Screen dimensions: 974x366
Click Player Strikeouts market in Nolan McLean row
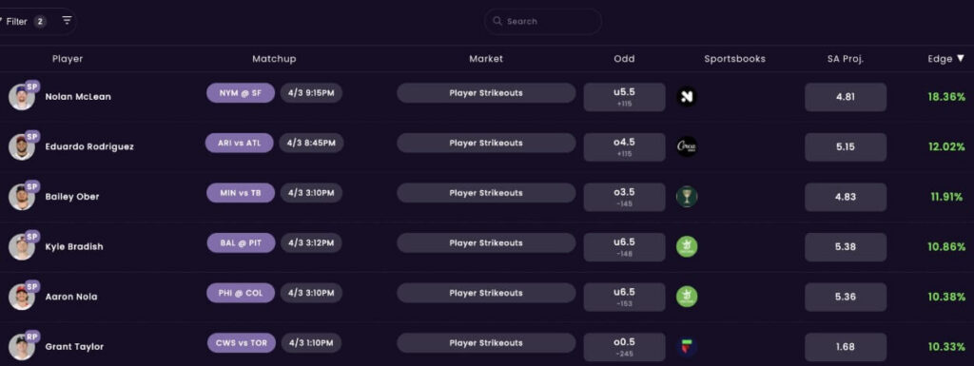(x=486, y=93)
